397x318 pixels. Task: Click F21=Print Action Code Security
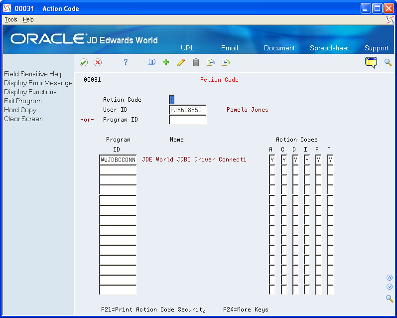coord(153,310)
